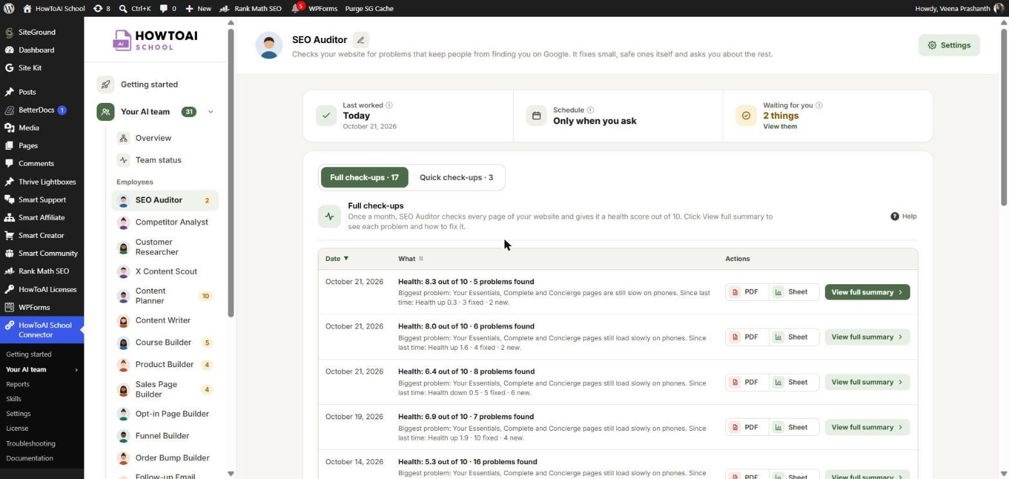Switch to the Quick check-ups tab
Viewport: 1009px width, 479px height.
point(456,177)
